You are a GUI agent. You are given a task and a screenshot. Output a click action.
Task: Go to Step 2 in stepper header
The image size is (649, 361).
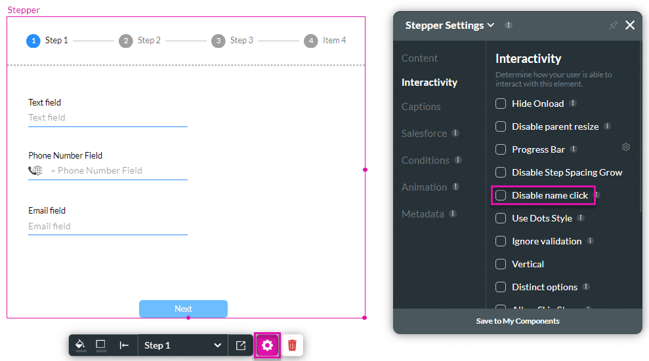coord(140,41)
